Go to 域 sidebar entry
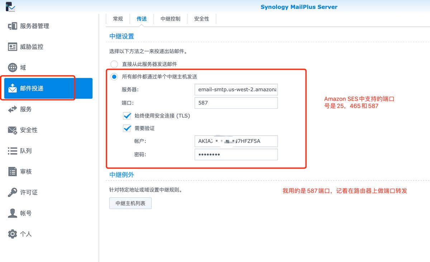 48,68
